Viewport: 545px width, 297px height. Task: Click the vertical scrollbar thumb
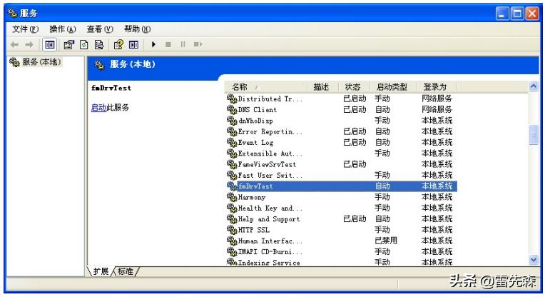(534, 135)
